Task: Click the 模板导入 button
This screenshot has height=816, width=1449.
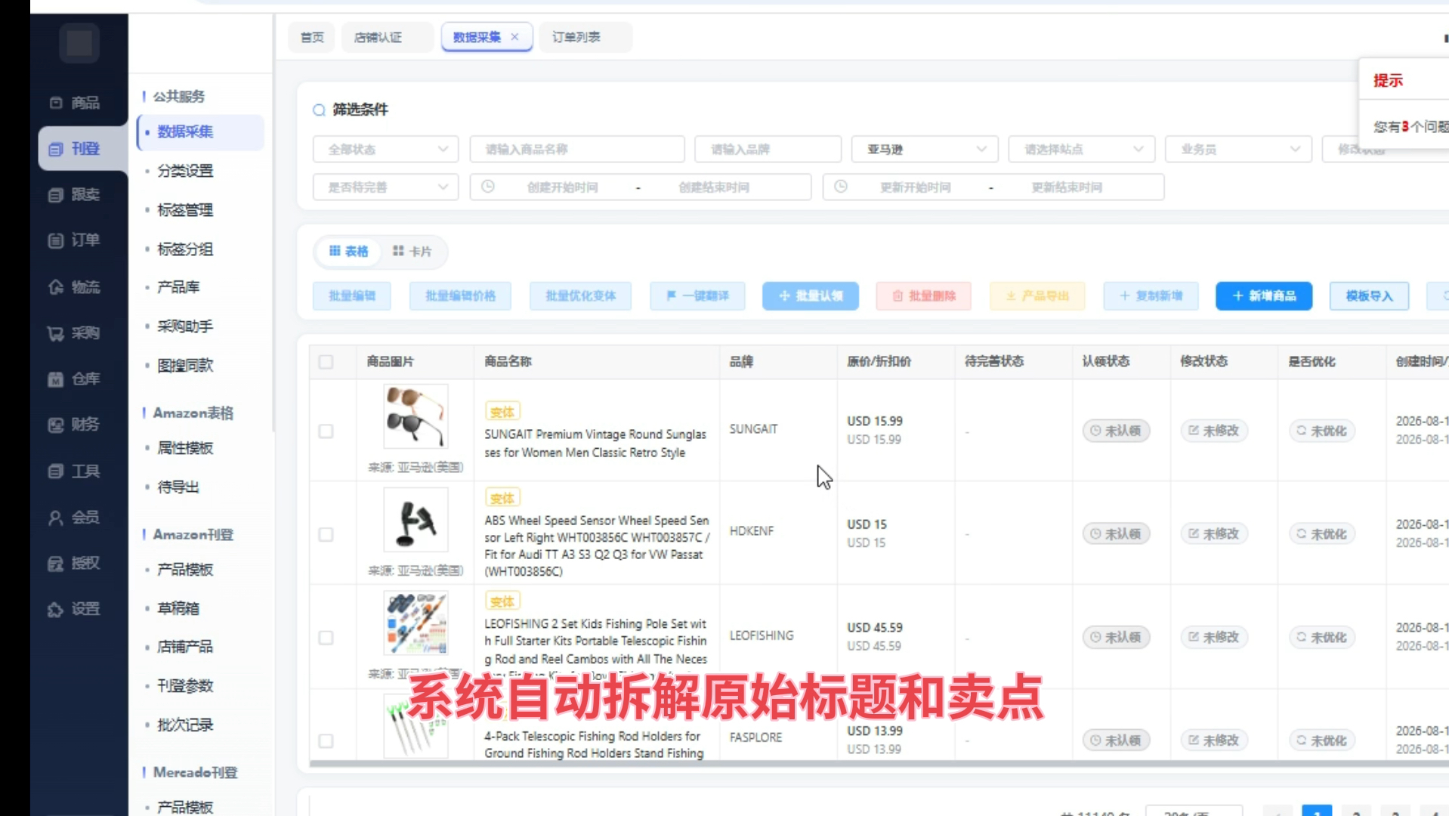Action: (1369, 296)
